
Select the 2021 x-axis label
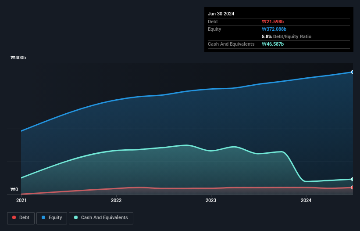pyautogui.click(x=21, y=200)
